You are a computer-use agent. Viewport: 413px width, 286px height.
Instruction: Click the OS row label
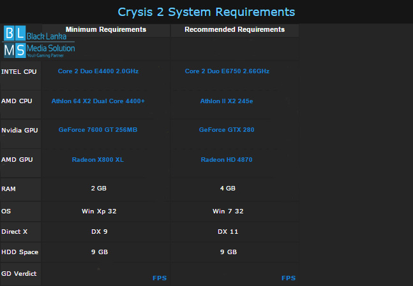tap(6, 211)
